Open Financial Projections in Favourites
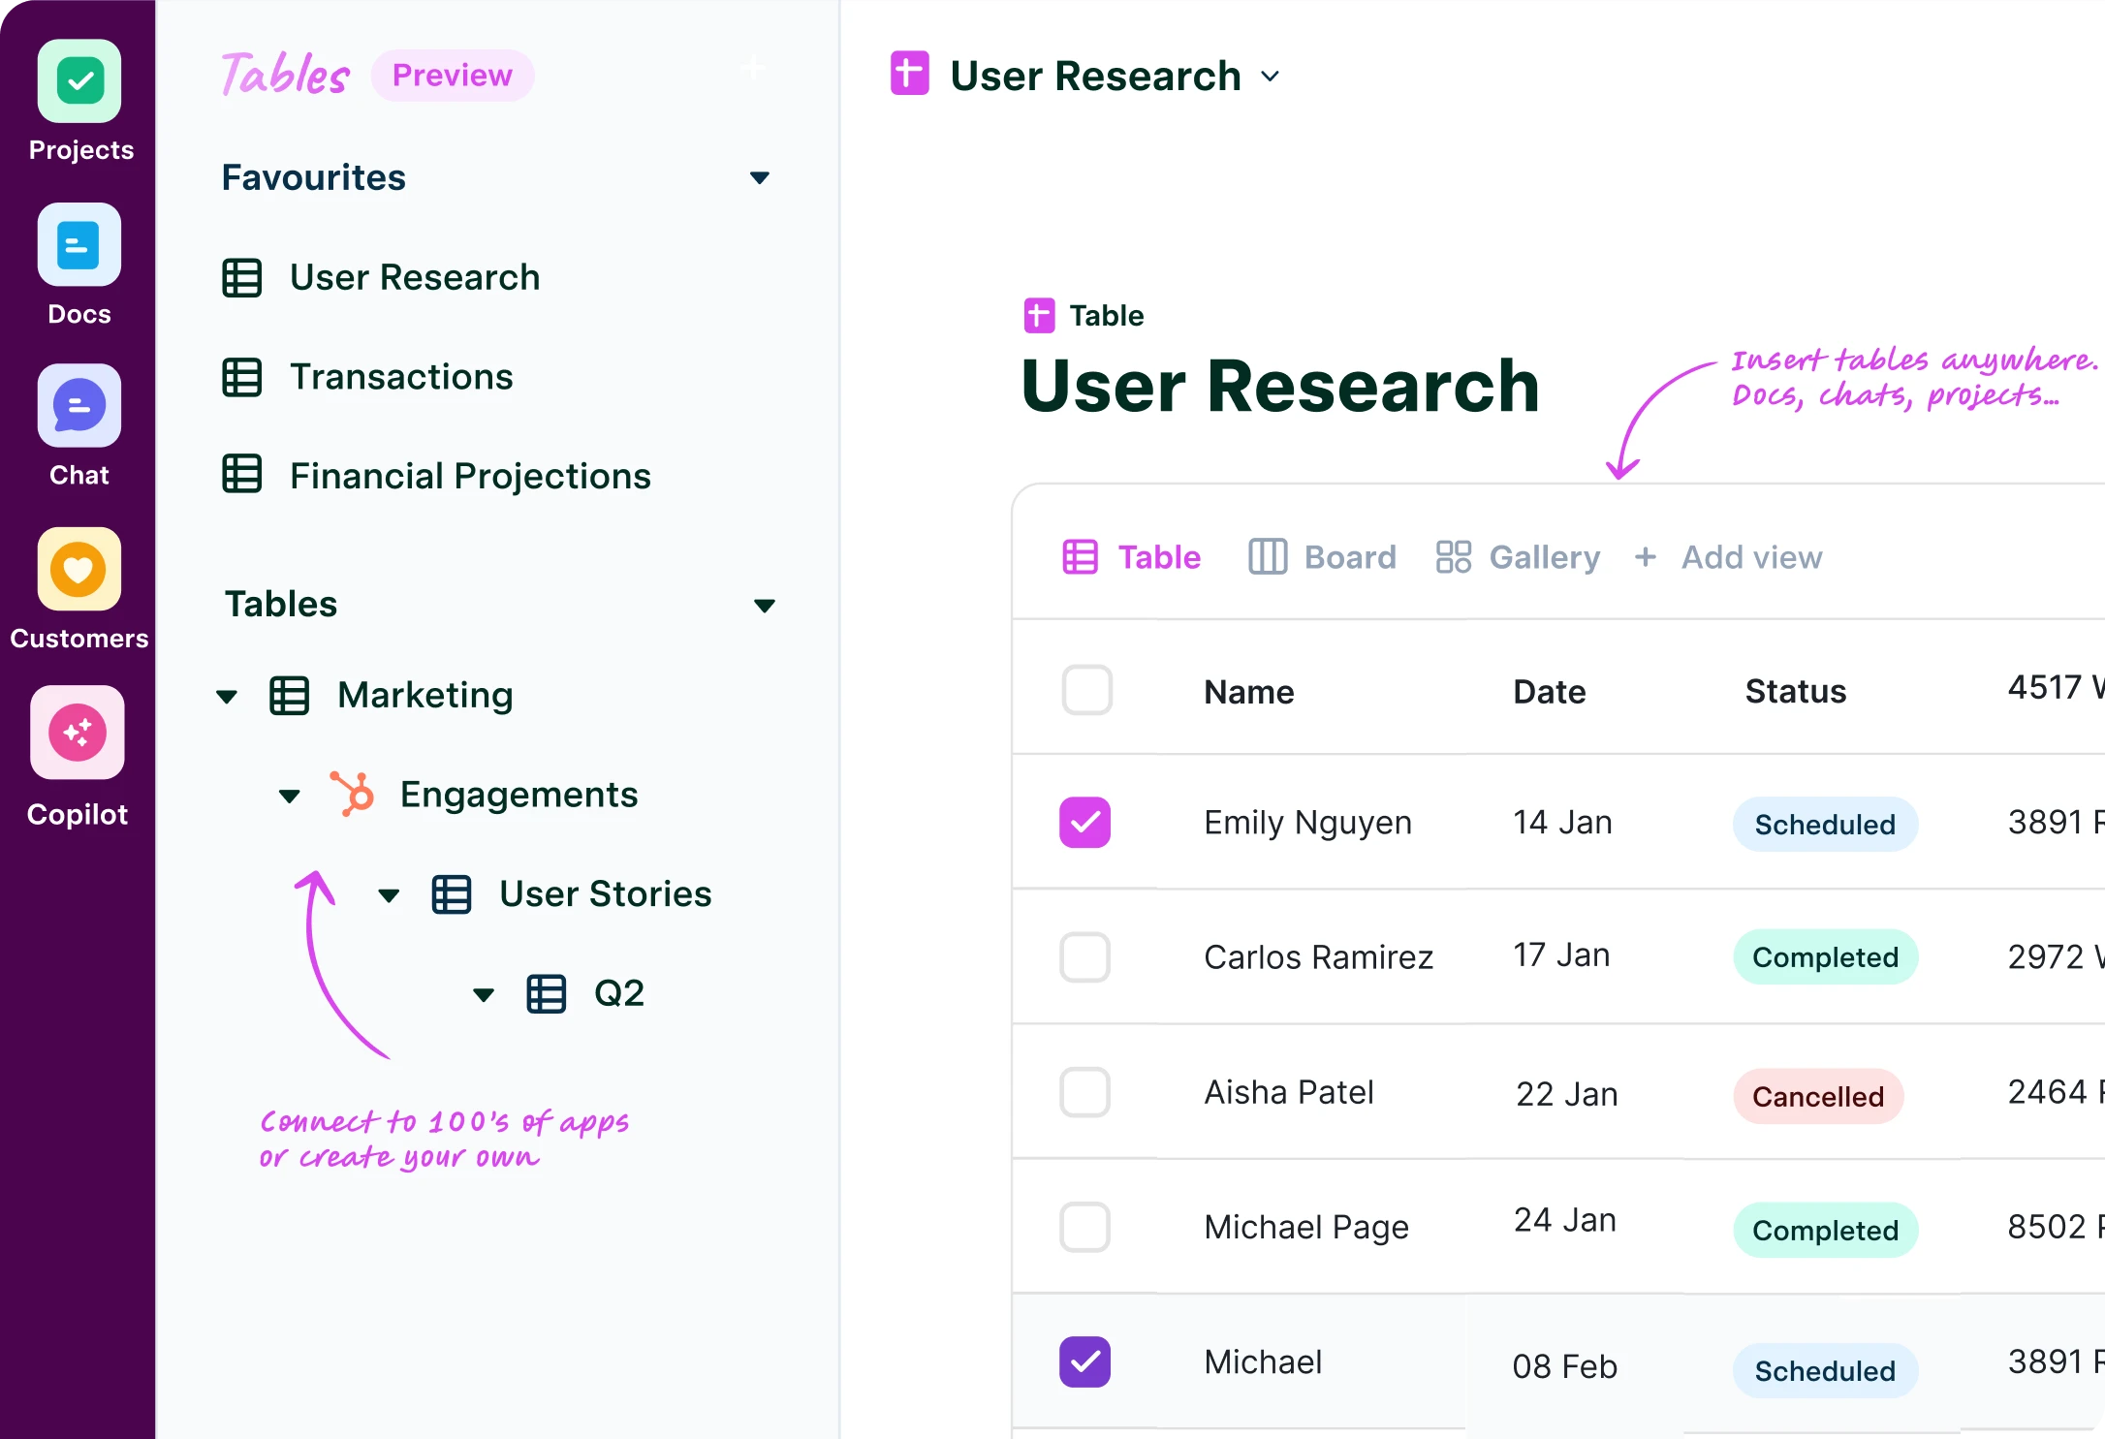The image size is (2105, 1439). click(x=469, y=476)
